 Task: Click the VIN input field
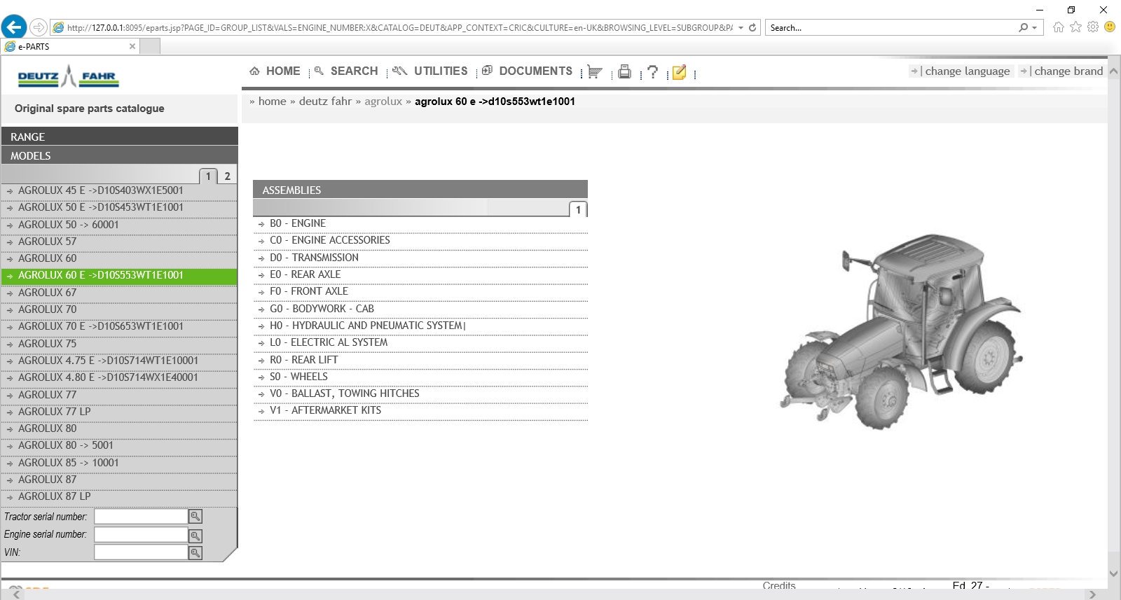[141, 552]
